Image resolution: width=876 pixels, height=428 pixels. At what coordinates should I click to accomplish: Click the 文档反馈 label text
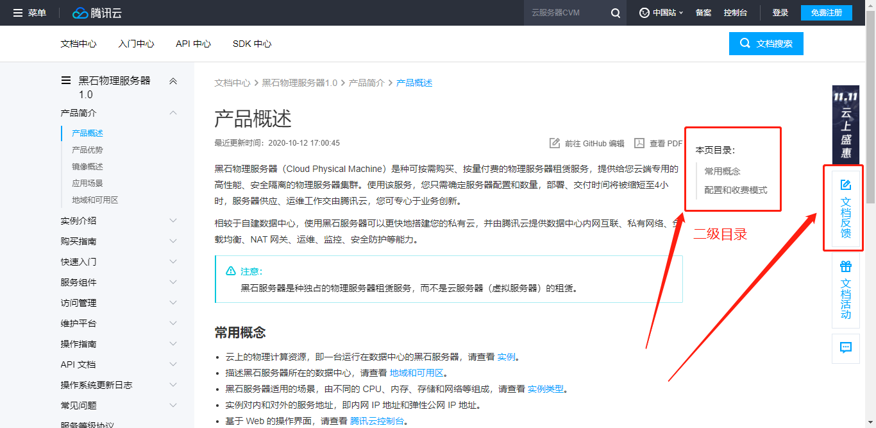pos(846,218)
